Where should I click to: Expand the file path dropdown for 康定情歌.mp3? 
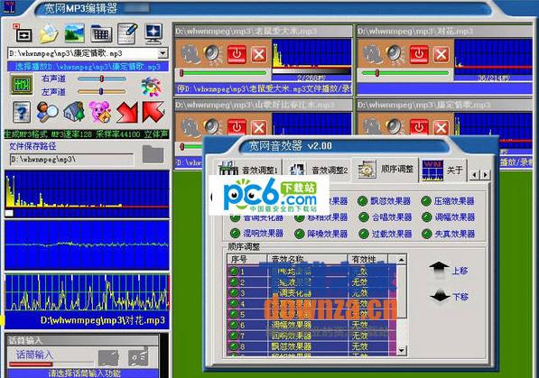(163, 53)
